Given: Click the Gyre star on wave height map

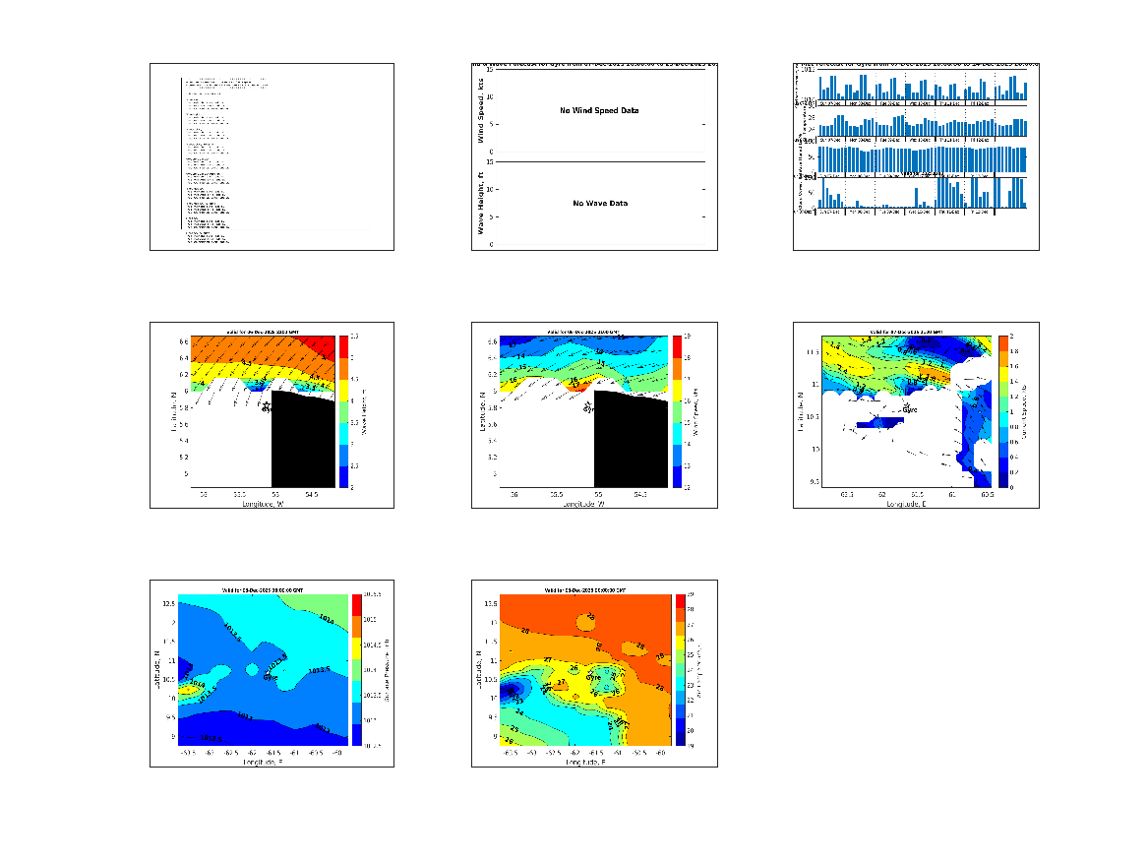Looking at the screenshot, I should tap(267, 404).
